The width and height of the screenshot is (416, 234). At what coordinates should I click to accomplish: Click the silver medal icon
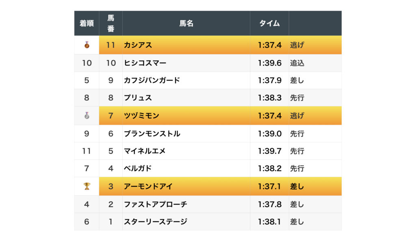coord(87,116)
